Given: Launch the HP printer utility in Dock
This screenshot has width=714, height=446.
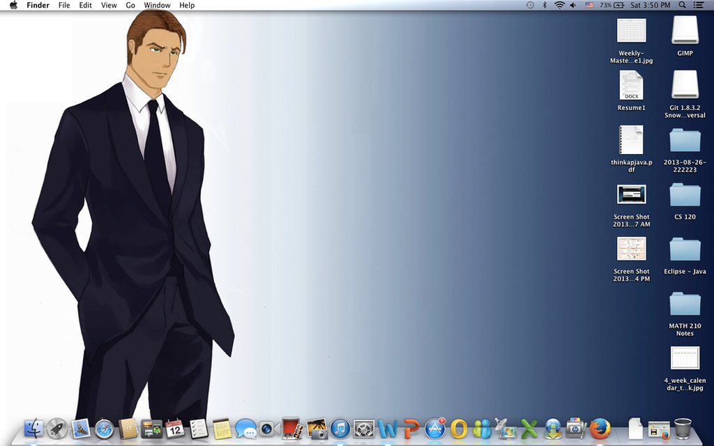Looking at the screenshot, I should point(577,429).
